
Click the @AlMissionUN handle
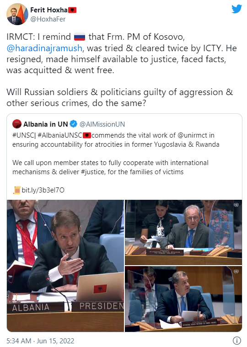(x=102, y=124)
